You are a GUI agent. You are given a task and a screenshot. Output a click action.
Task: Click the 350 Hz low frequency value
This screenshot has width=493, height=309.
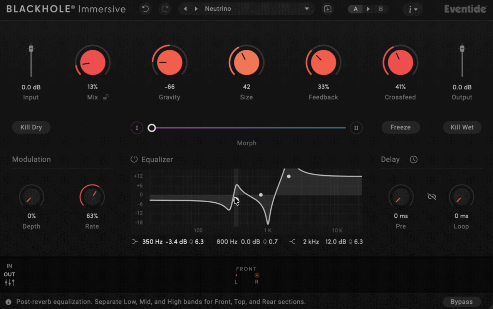pos(153,242)
